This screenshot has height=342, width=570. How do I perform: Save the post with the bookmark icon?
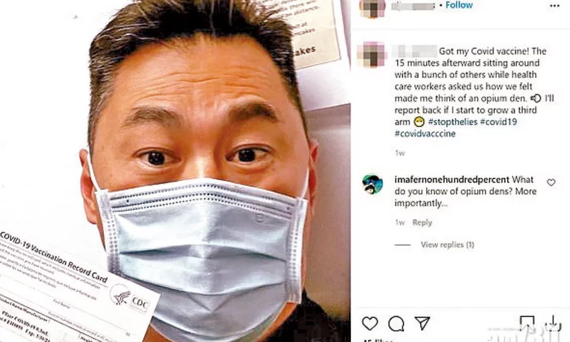pos(527,323)
